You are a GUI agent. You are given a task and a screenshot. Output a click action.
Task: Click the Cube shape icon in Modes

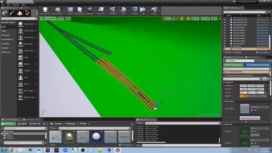pyautogui.click(x=20, y=57)
